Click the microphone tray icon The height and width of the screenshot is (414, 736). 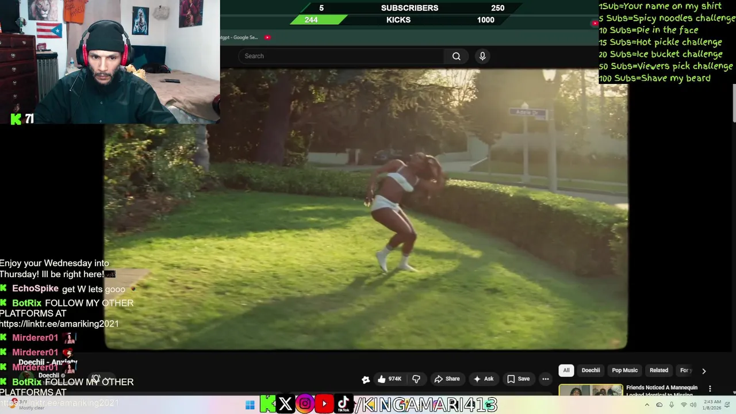click(671, 405)
